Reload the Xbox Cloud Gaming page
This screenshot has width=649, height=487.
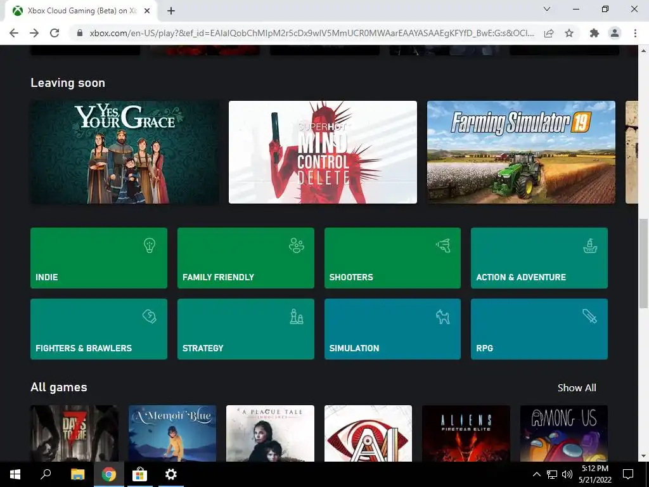point(55,33)
